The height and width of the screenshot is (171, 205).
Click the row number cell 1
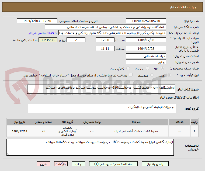pyautogui.click(x=194, y=131)
